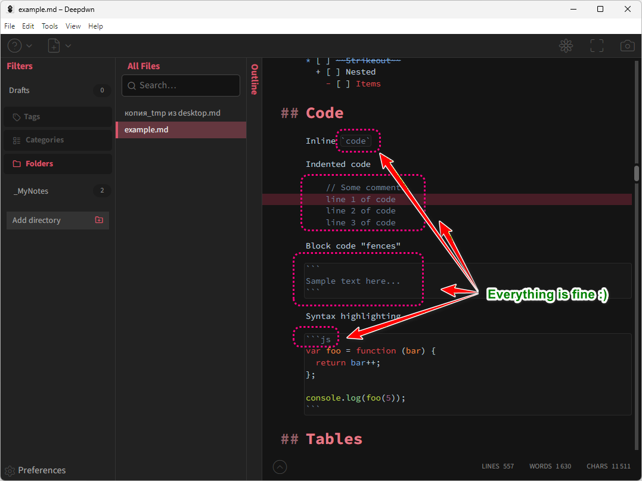Screen dimensions: 642x481
Task: Click the scroll-to-top arrow circle icon
Action: click(280, 467)
